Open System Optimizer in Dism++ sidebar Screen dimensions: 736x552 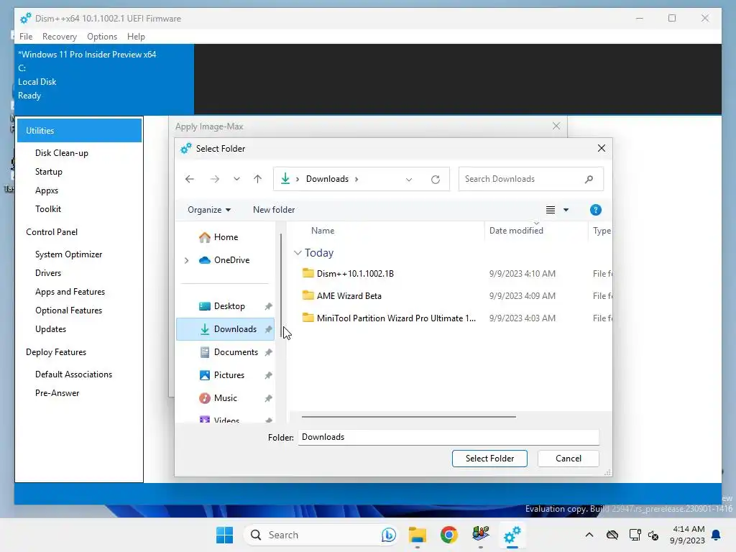[68, 254]
